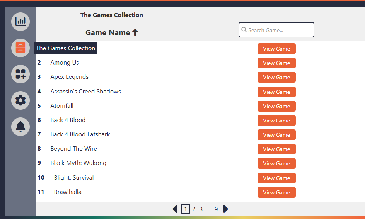Select Back 4 Blood Fatshark text
365x219 pixels.
80,134
